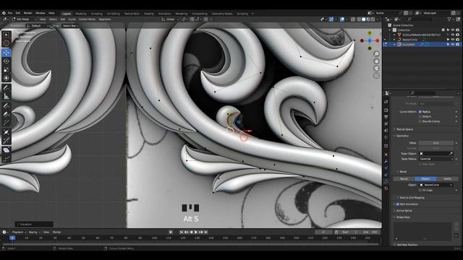Select the Shear tool
The image size is (463, 260).
point(7,150)
